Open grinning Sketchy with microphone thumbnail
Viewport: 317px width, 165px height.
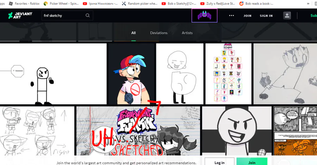coord(237,131)
